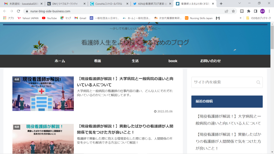Open the その他のブックマーク folder

258,18
